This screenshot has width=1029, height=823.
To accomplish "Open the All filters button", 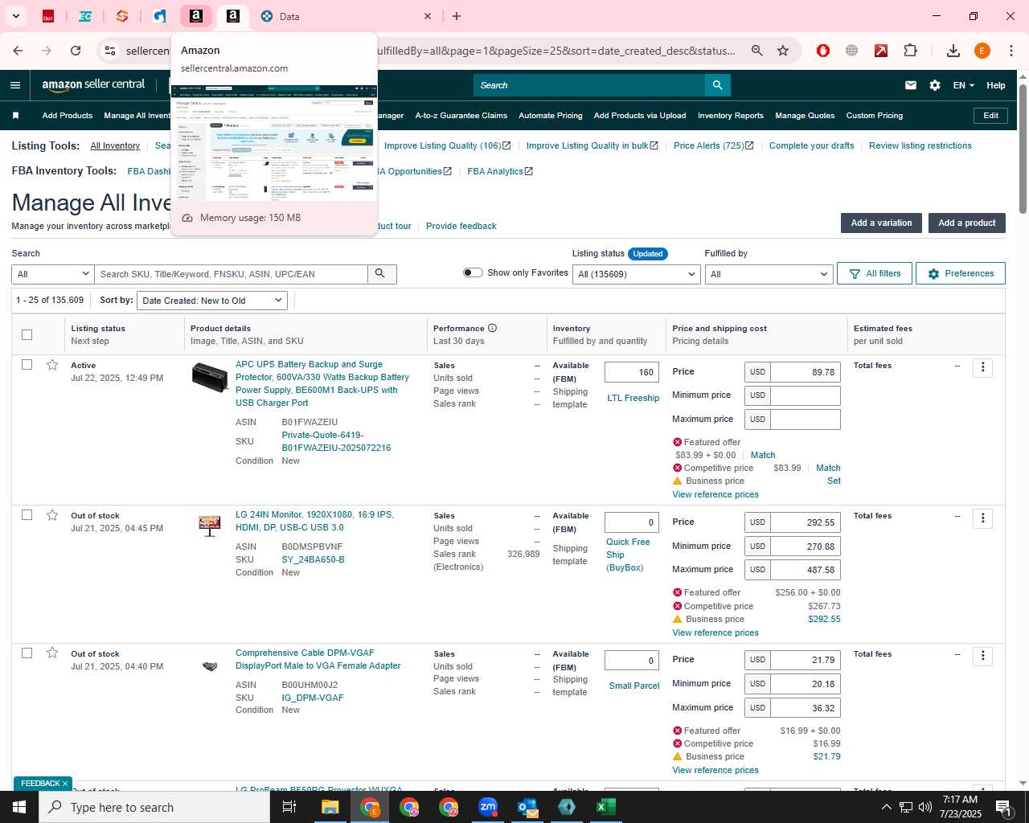I will coord(875,274).
